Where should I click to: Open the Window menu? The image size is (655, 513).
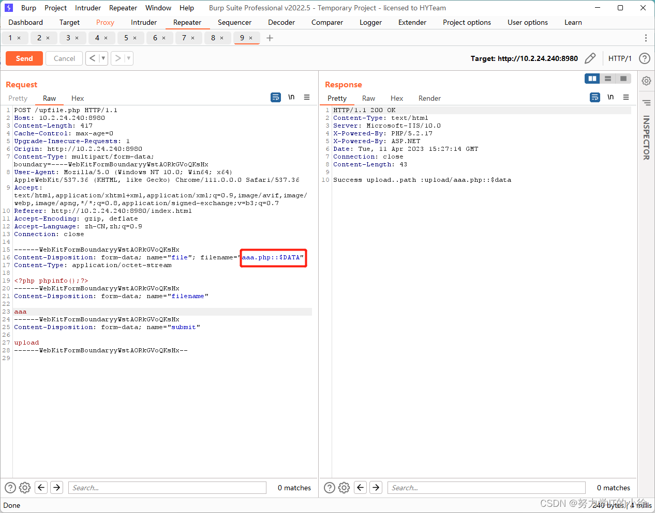(x=158, y=8)
